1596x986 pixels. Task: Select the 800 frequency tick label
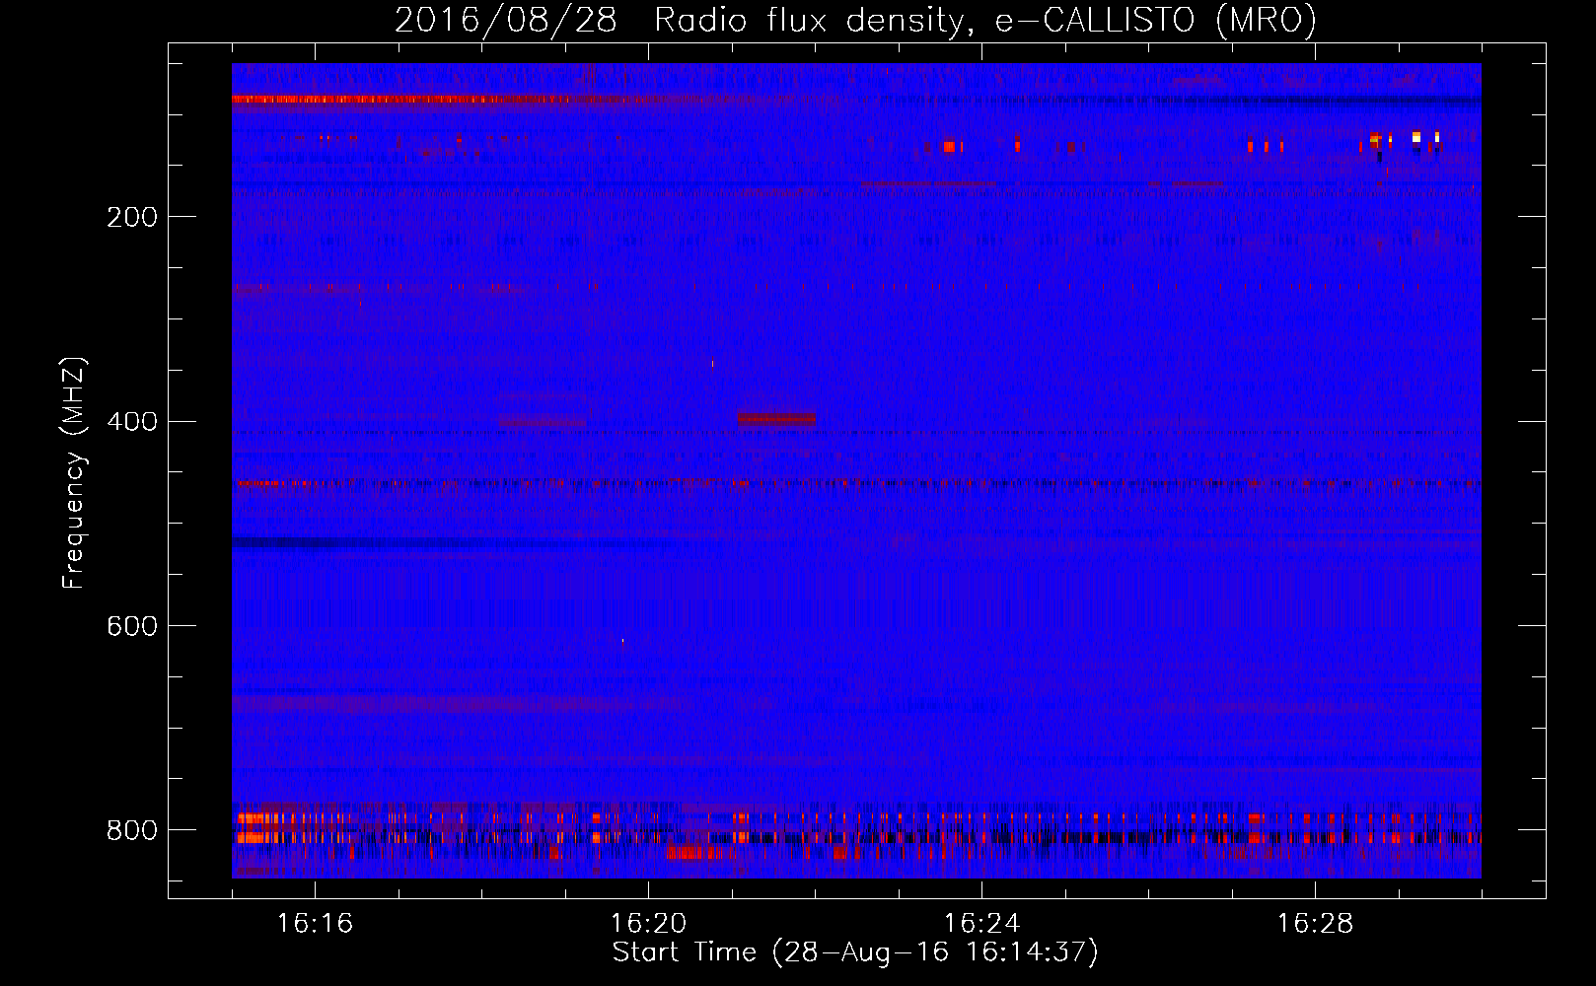131,830
